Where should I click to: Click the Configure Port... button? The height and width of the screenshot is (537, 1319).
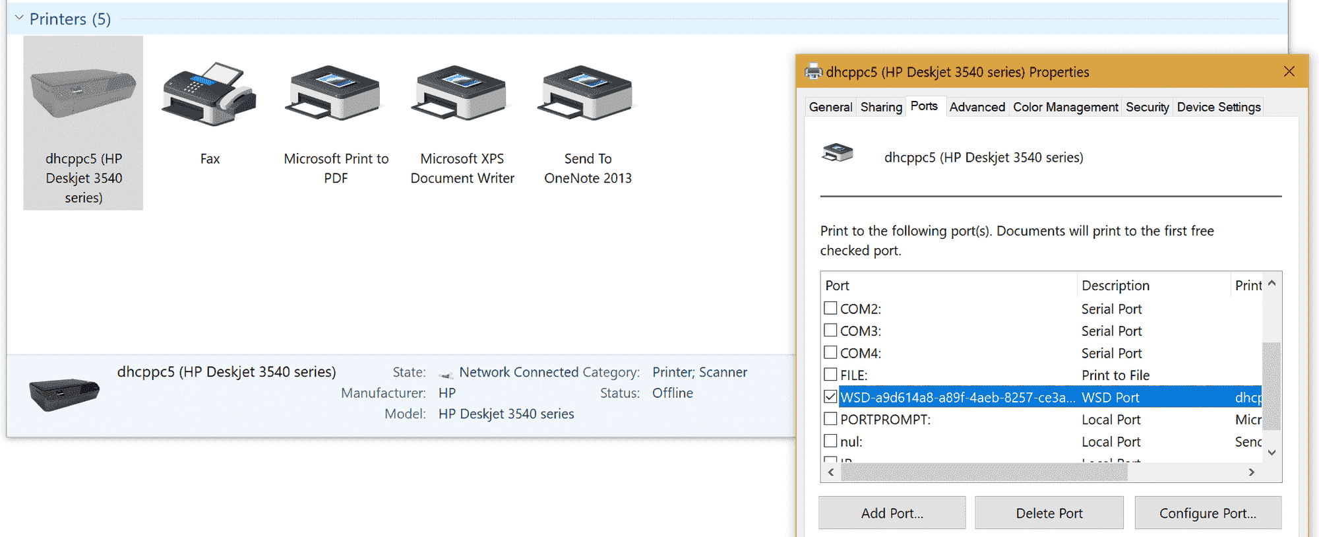pos(1208,513)
